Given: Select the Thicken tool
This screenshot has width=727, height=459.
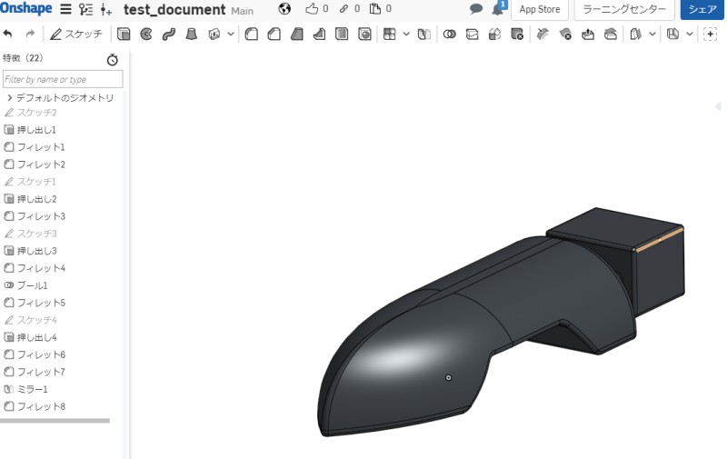Looking at the screenshot, I should (214, 34).
